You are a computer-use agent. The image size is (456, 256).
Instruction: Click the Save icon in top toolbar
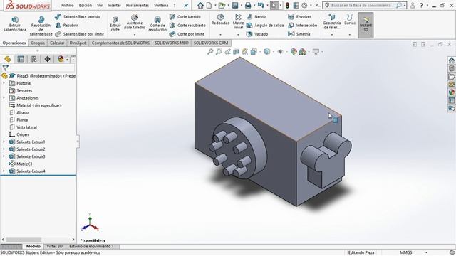click(x=234, y=5)
